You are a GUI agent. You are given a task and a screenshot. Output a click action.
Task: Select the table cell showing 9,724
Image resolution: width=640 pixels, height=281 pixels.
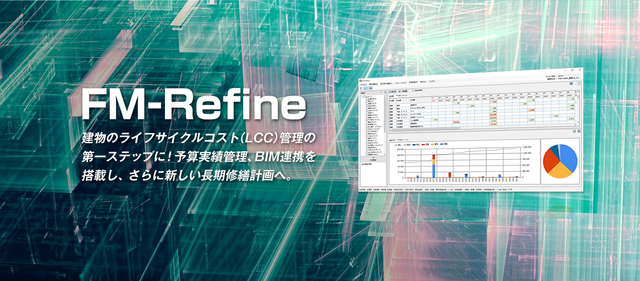[x=493, y=124]
